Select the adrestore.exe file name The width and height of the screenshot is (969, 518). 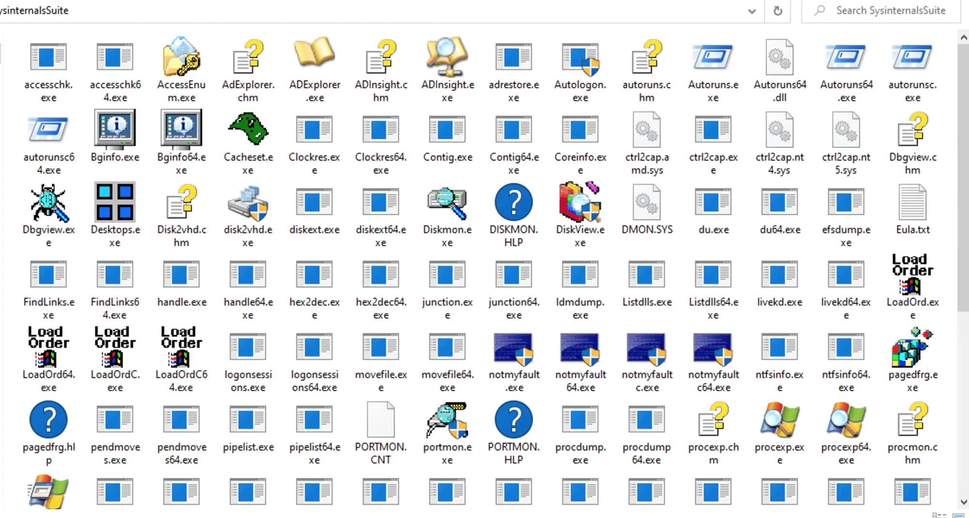pyautogui.click(x=514, y=91)
